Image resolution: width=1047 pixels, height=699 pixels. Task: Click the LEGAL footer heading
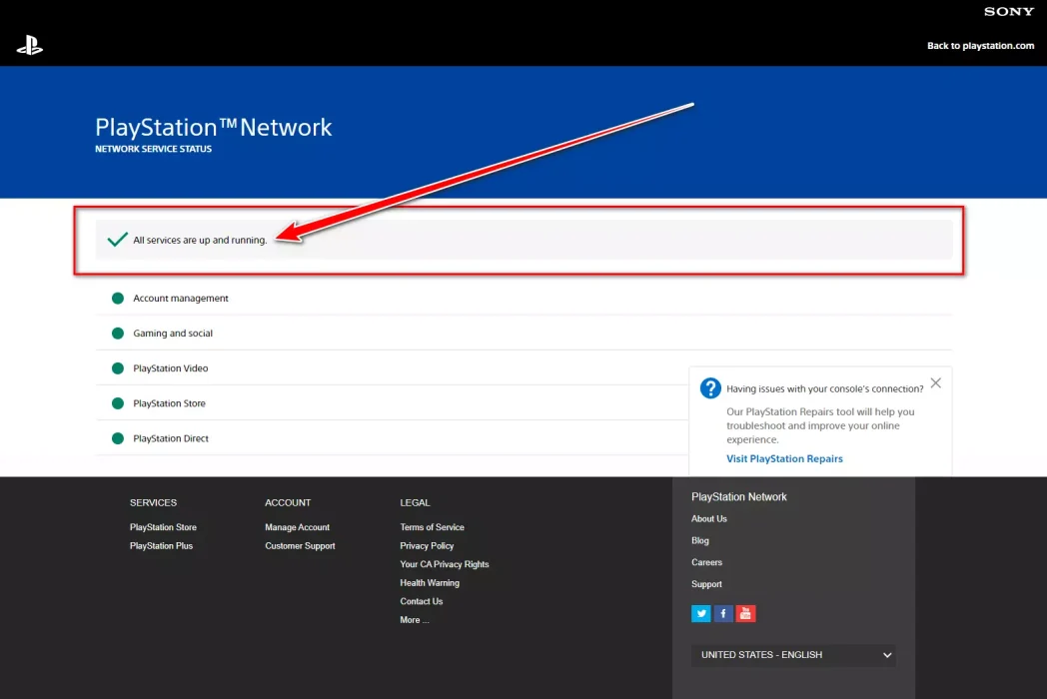pos(415,502)
